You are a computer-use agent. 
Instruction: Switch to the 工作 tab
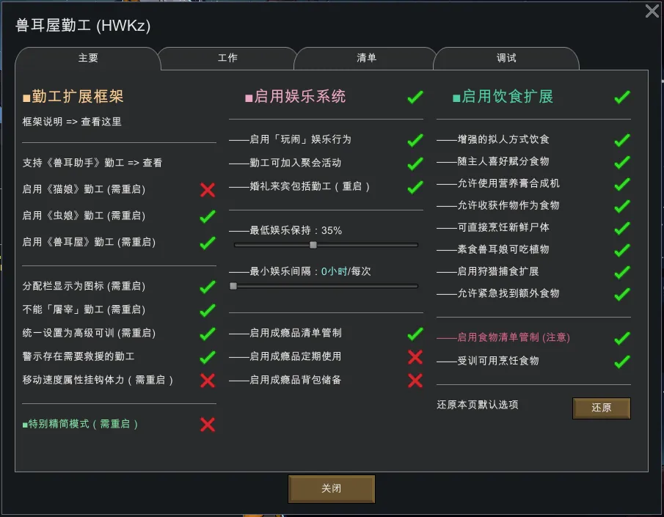pos(227,58)
